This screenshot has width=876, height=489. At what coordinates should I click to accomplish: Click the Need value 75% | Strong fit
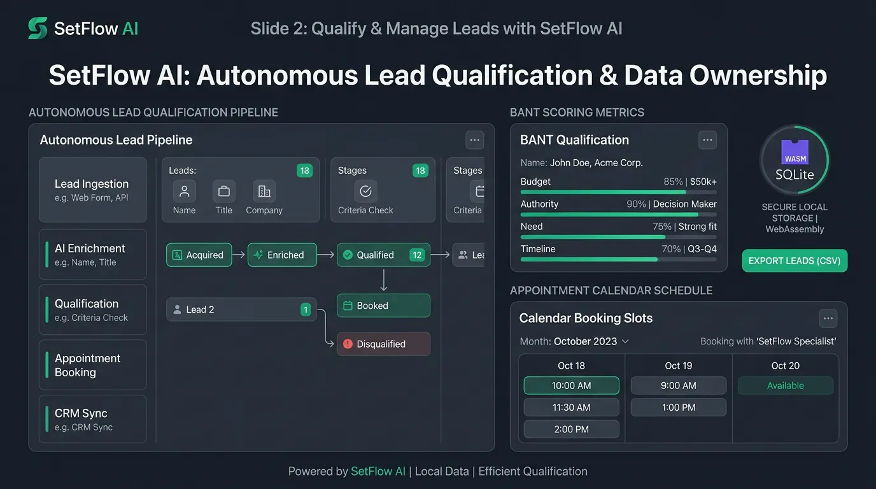point(684,227)
